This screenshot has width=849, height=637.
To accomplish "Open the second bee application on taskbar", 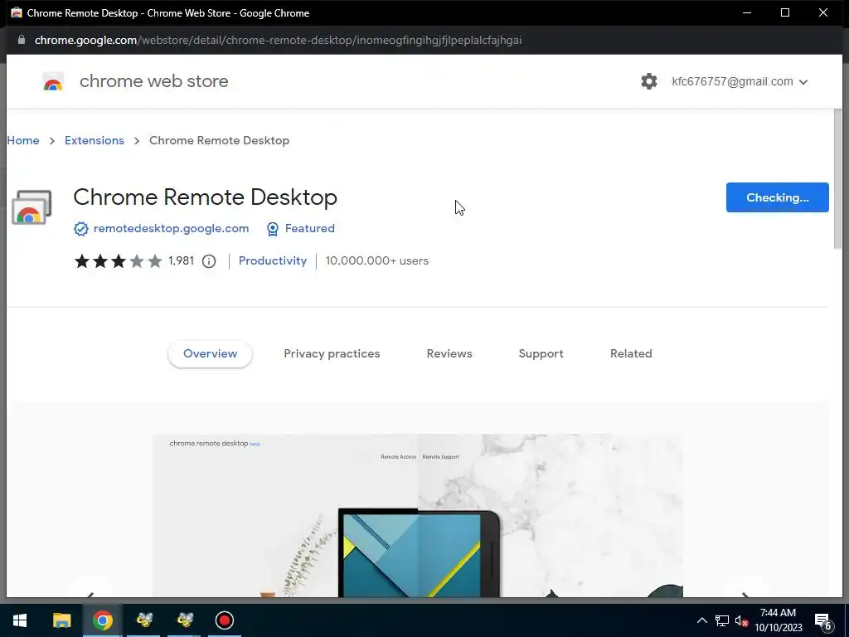I will tap(185, 620).
